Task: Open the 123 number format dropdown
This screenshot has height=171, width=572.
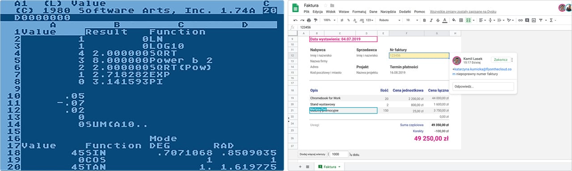Action: point(370,20)
